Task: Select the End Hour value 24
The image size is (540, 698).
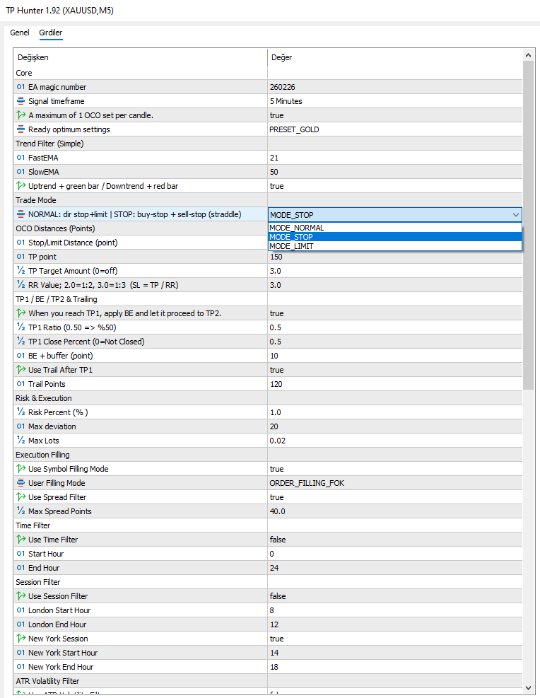Action: pyautogui.click(x=395, y=568)
